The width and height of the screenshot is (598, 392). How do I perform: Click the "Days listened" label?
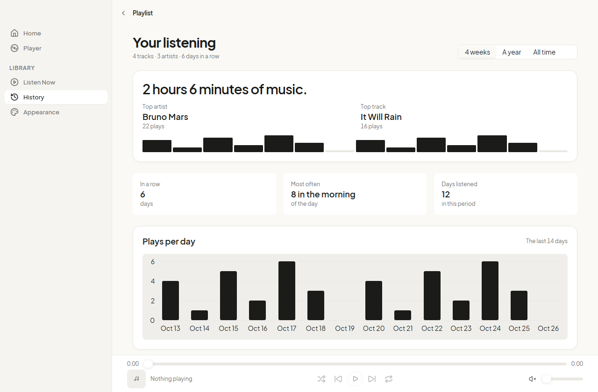coord(459,184)
